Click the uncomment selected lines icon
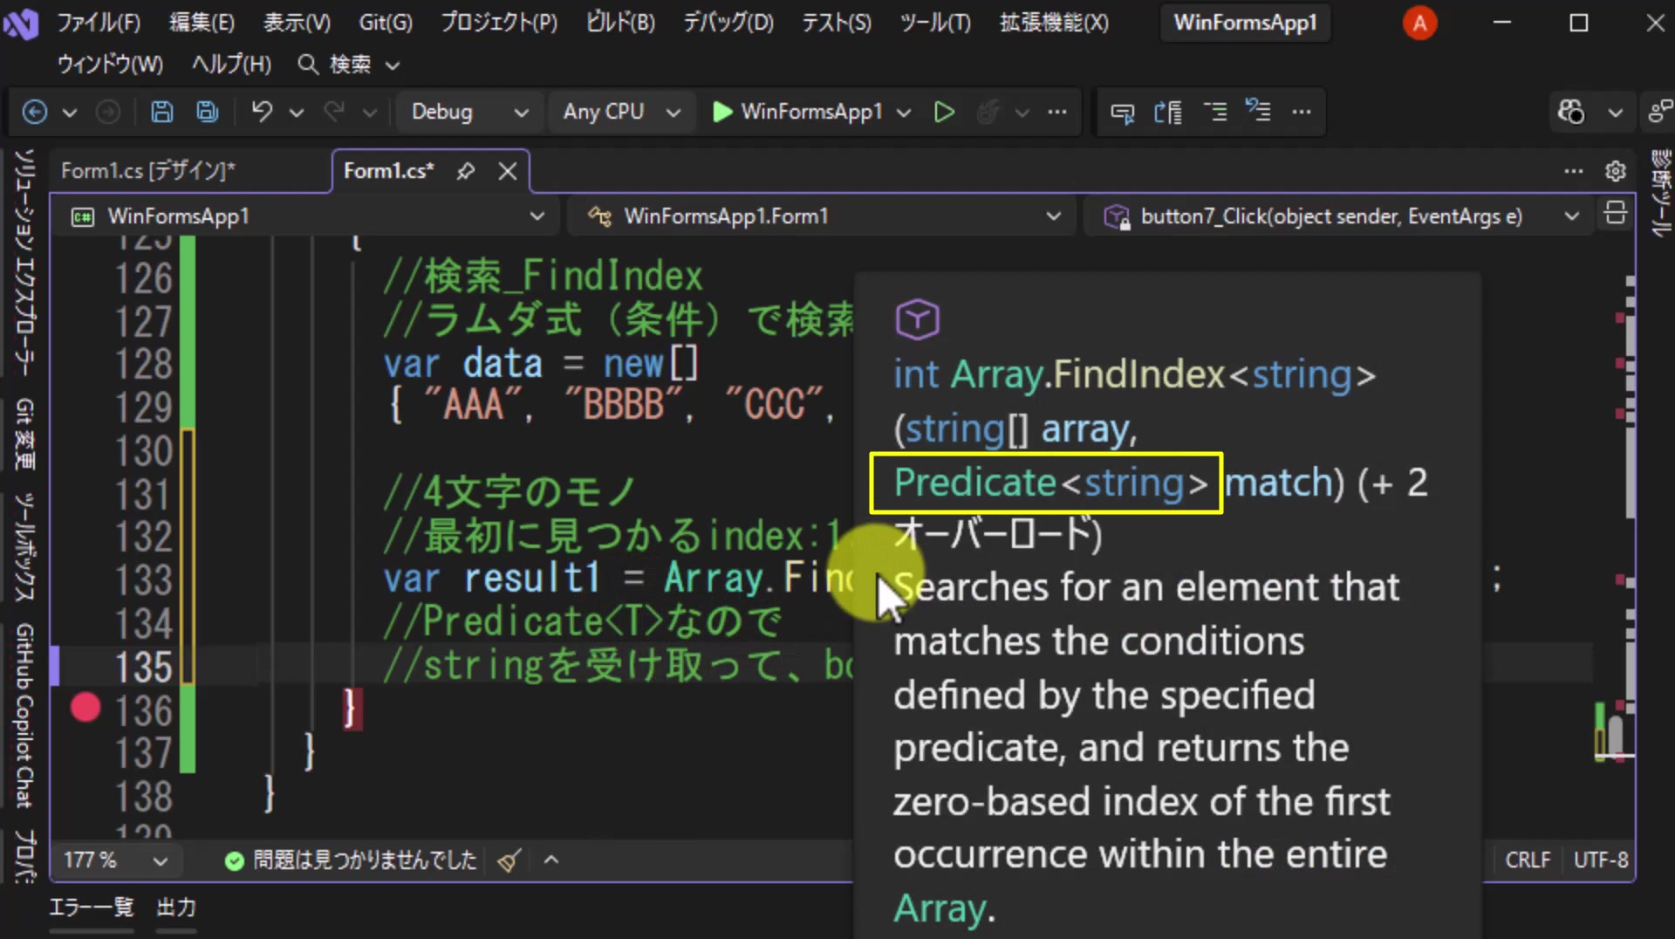This screenshot has height=939, width=1675. coord(1257,112)
